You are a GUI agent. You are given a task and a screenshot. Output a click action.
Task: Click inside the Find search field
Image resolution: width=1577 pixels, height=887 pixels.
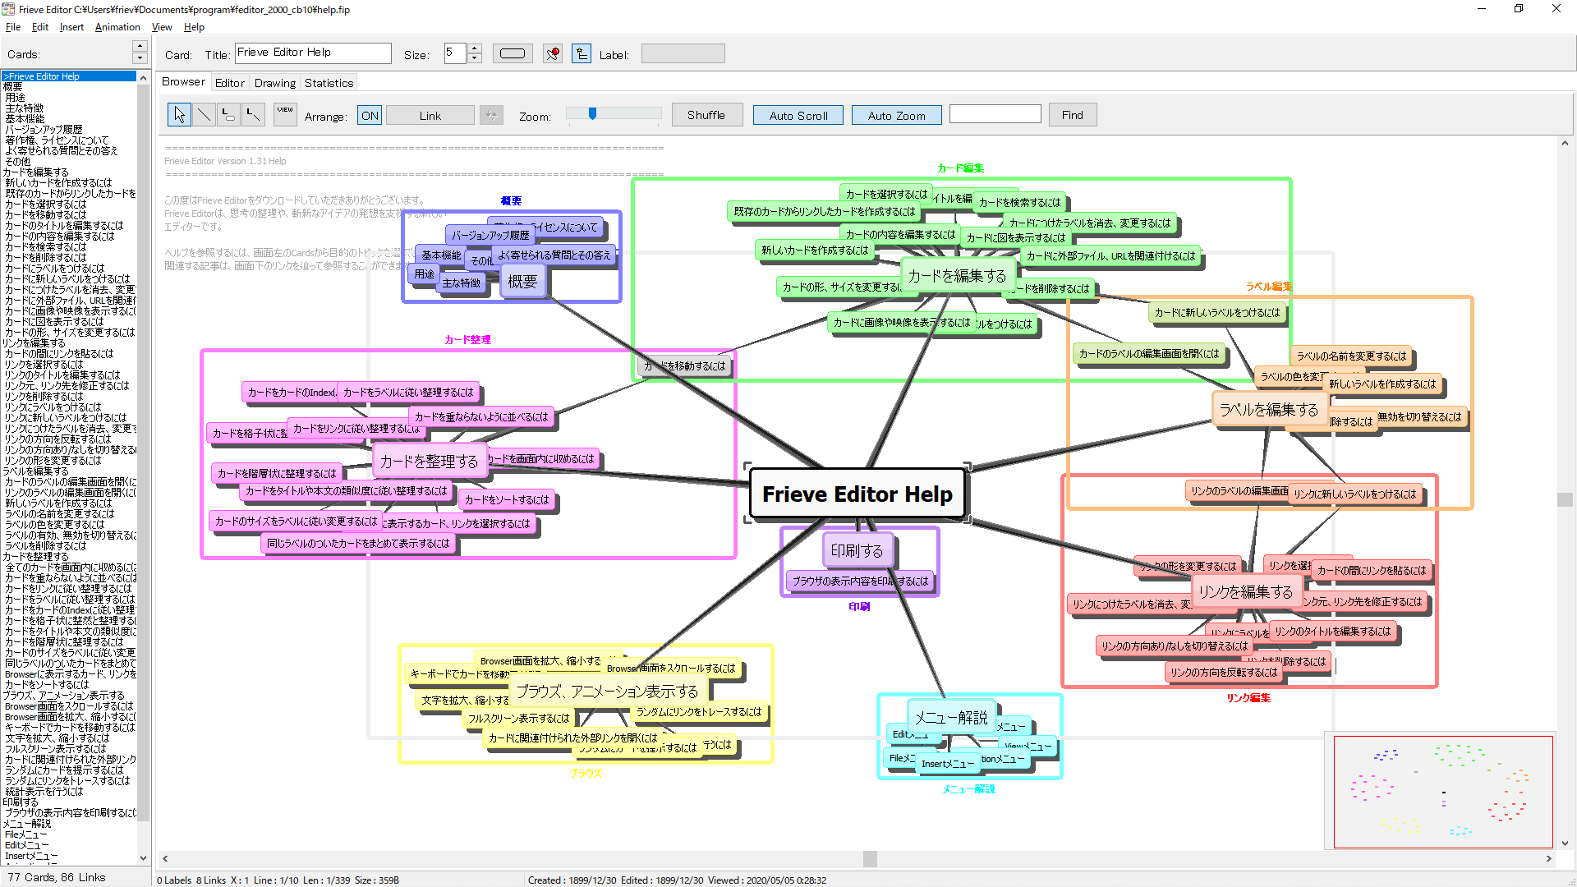click(x=995, y=113)
